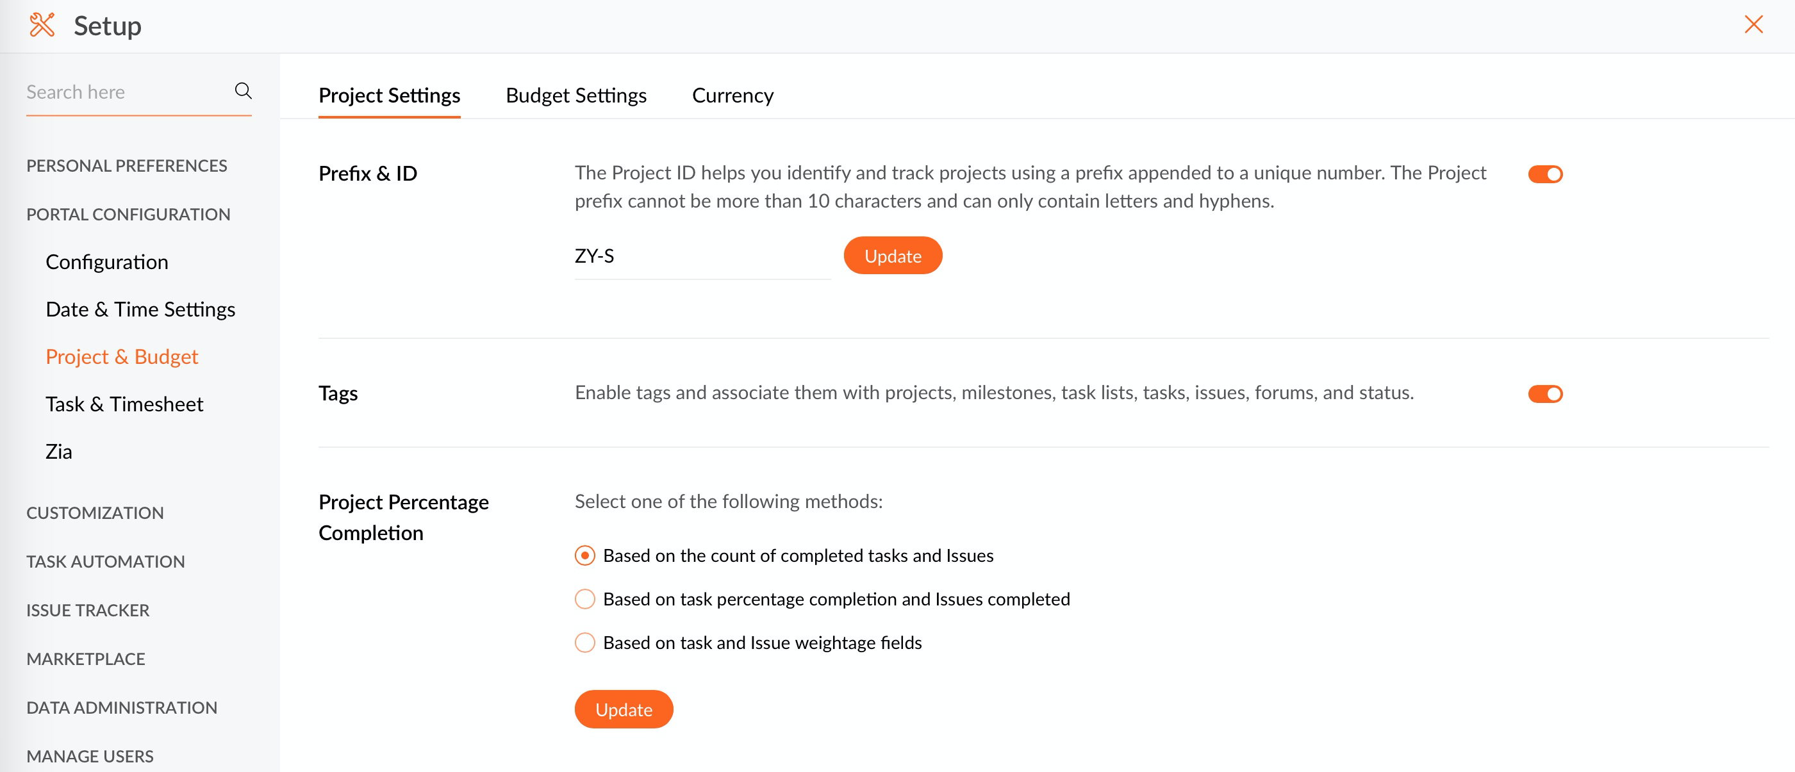Select task and Issue weightage fields option
Image resolution: width=1795 pixels, height=772 pixels.
(584, 643)
